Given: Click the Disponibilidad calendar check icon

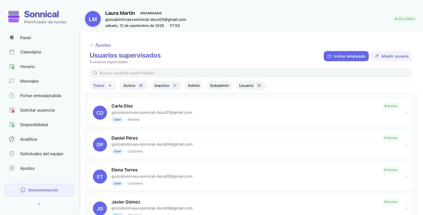Looking at the screenshot, I should [x=12, y=125].
